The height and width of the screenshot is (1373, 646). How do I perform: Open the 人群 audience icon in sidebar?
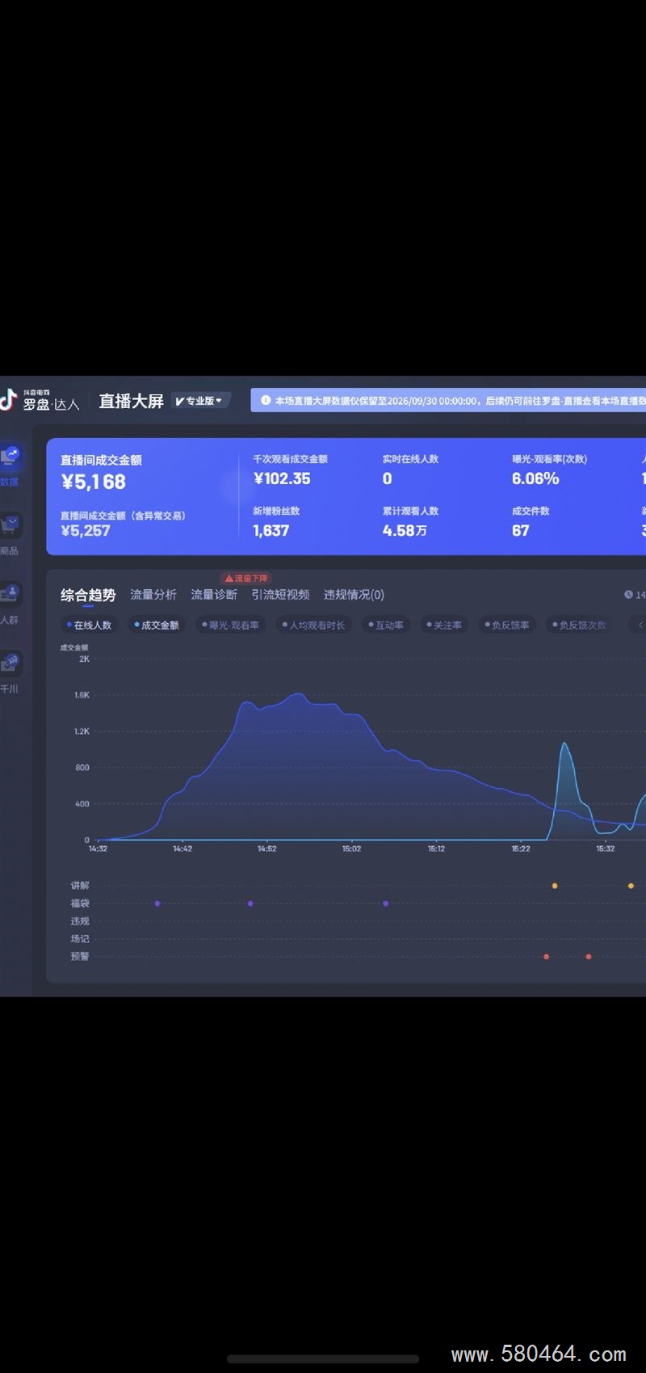coord(10,594)
